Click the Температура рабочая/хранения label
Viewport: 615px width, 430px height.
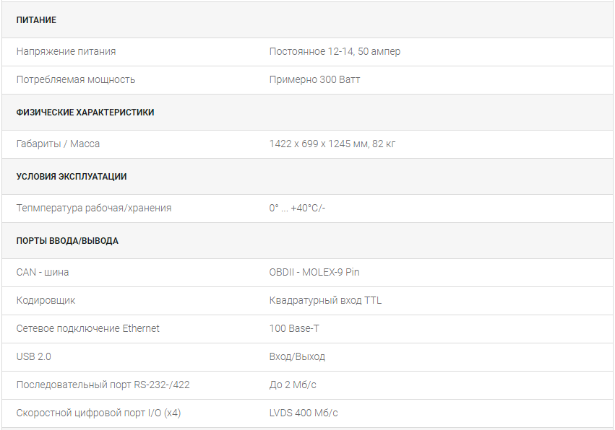click(x=94, y=208)
